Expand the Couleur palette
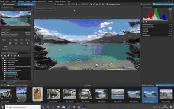Image resolution: width=174 pixels, height=109 pixels. tap(157, 31)
